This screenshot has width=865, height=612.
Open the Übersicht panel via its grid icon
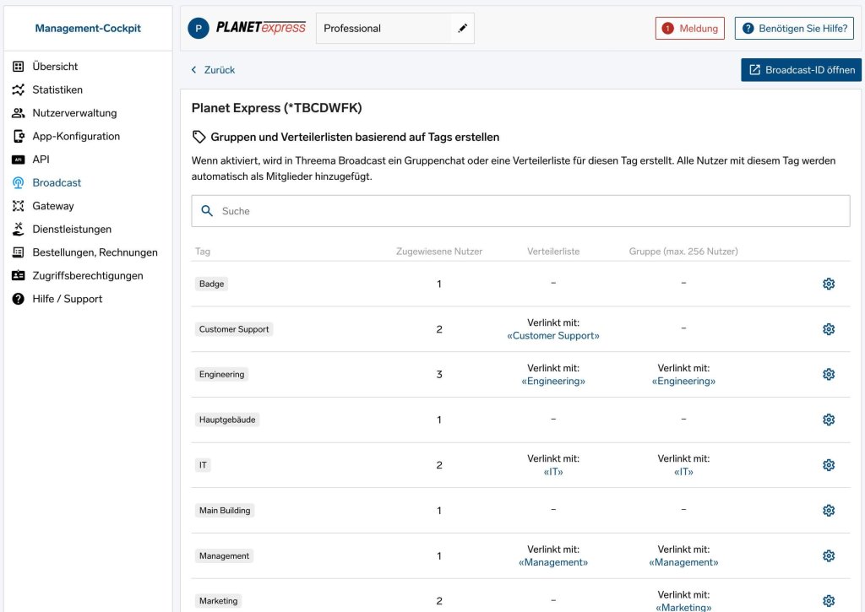click(x=19, y=66)
